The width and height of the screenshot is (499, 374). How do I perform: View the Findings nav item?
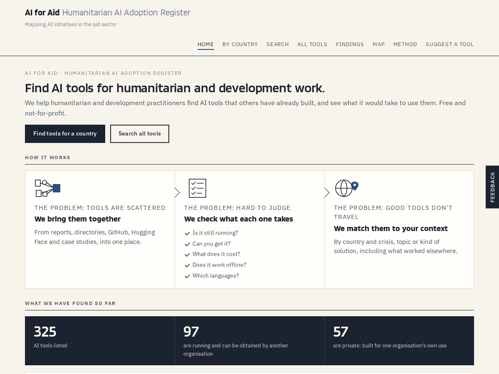[x=350, y=44]
